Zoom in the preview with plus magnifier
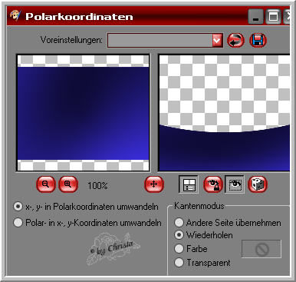 tap(68, 184)
